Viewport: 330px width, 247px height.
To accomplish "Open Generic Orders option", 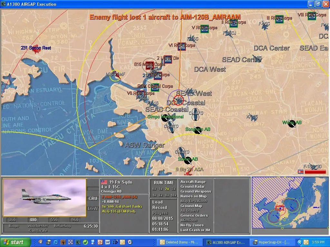I will [194, 215].
